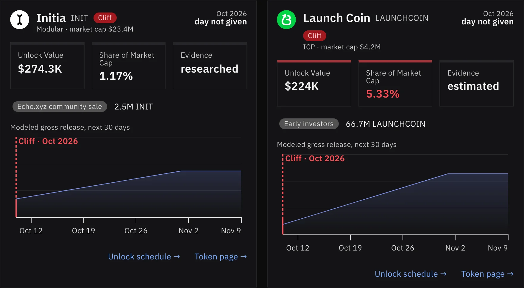Click the Initia Share of Market Cap 1.17% card

(129, 66)
